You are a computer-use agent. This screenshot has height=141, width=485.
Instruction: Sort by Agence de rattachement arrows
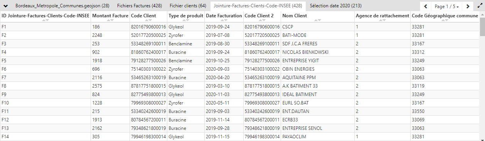click(382, 20)
